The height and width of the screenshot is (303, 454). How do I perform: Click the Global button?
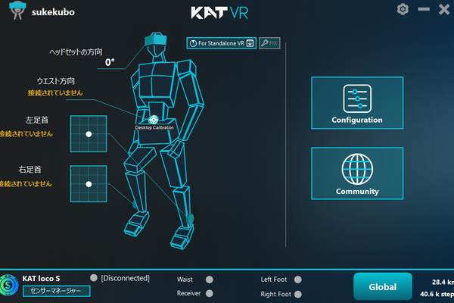382,286
